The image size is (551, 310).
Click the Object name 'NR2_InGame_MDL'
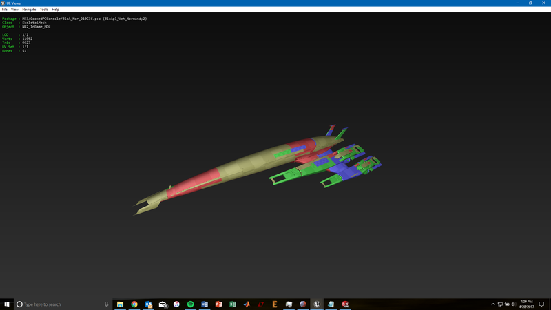[37, 27]
